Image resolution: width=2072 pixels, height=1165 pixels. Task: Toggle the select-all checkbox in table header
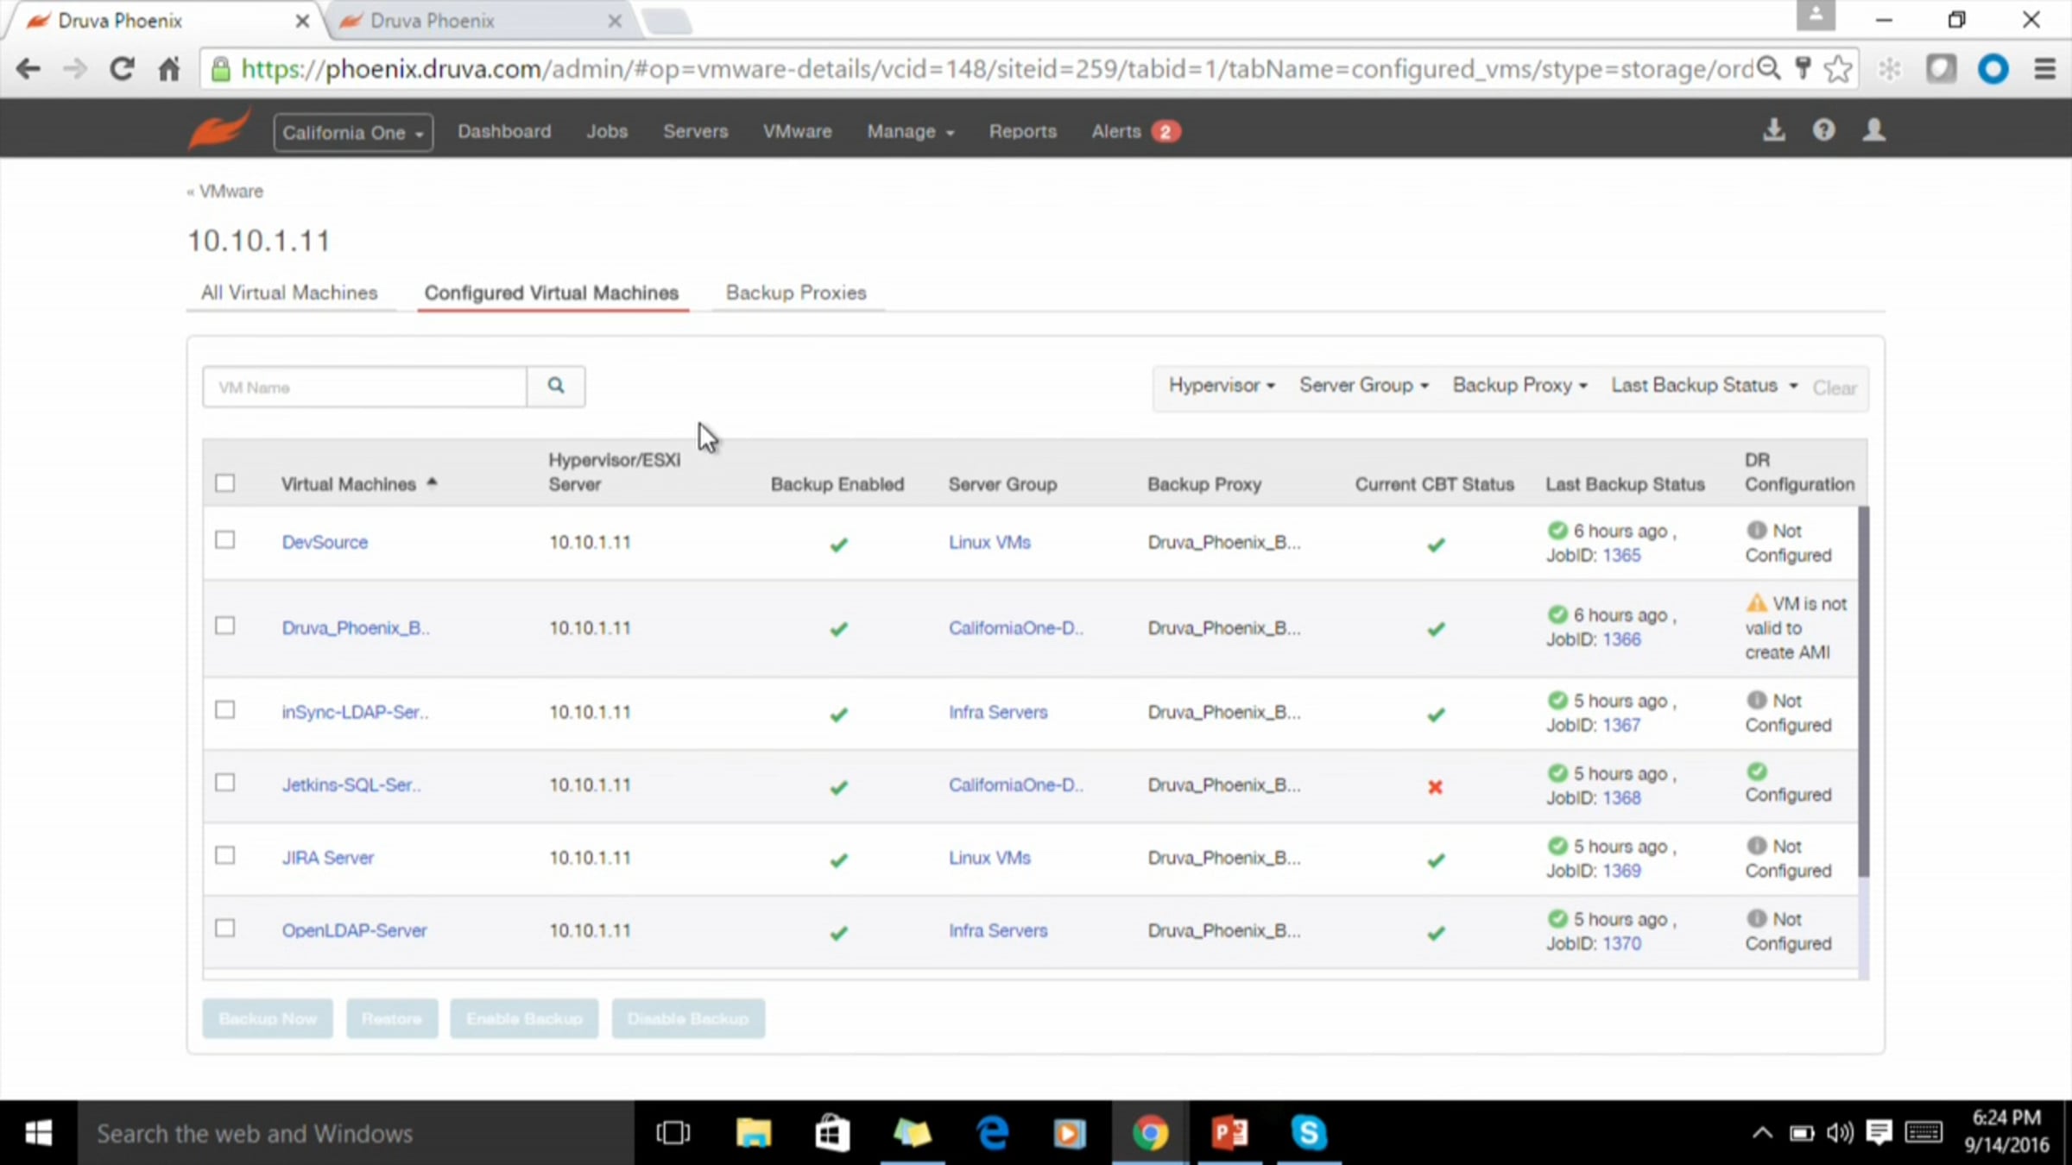(225, 483)
